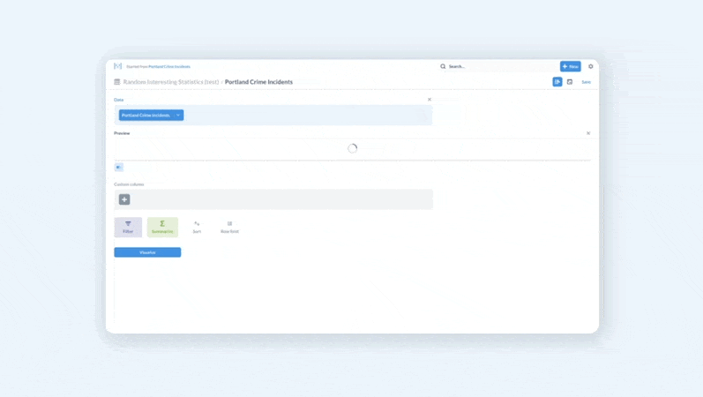
Task: Click the magnifier icon in search bar
Action: 443,66
